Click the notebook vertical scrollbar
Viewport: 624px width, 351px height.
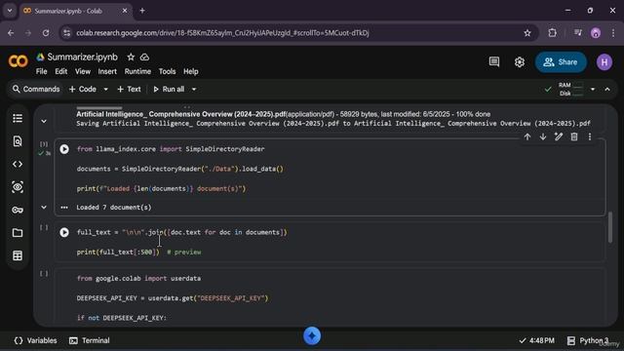tap(610, 227)
